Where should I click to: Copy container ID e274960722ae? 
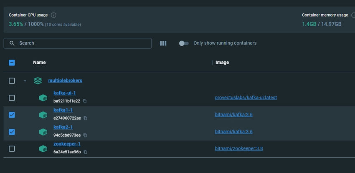(85, 118)
